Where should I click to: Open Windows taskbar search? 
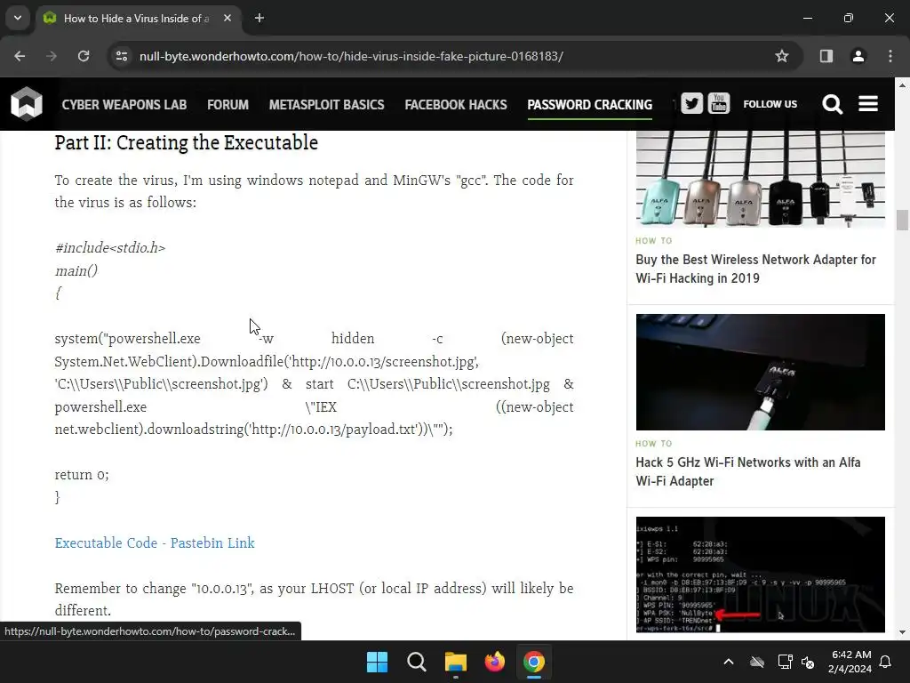tap(416, 662)
